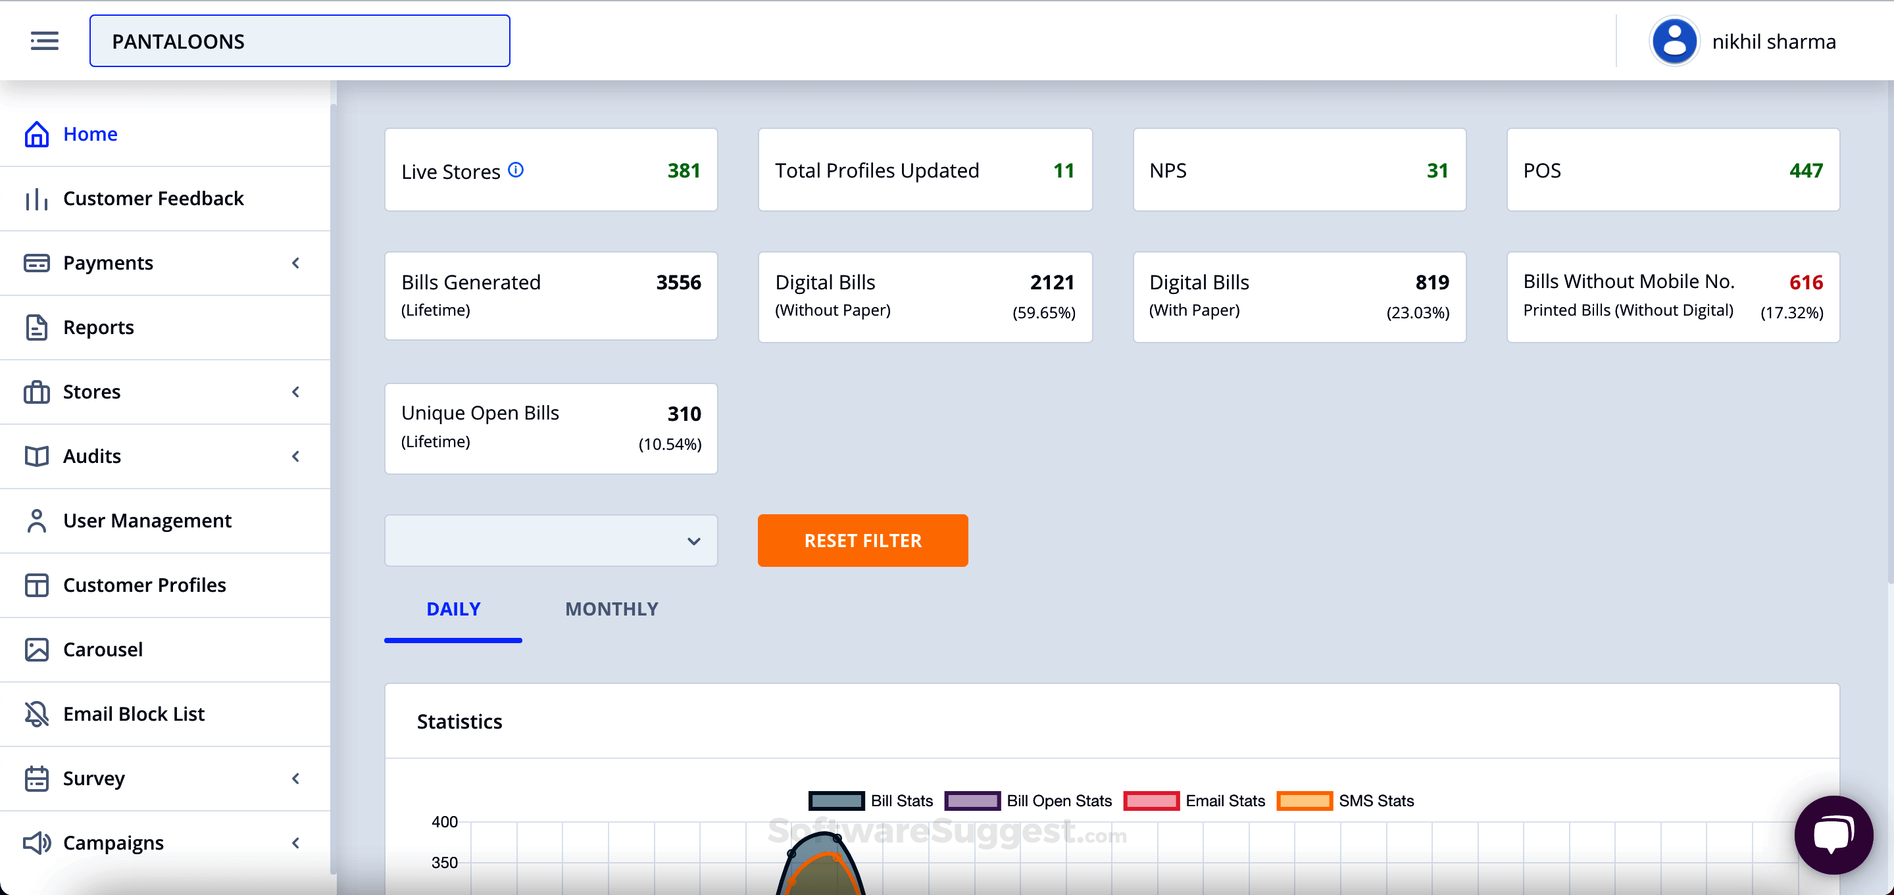The height and width of the screenshot is (895, 1894).
Task: Toggle Bill Stats series in chart legend
Action: (835, 800)
